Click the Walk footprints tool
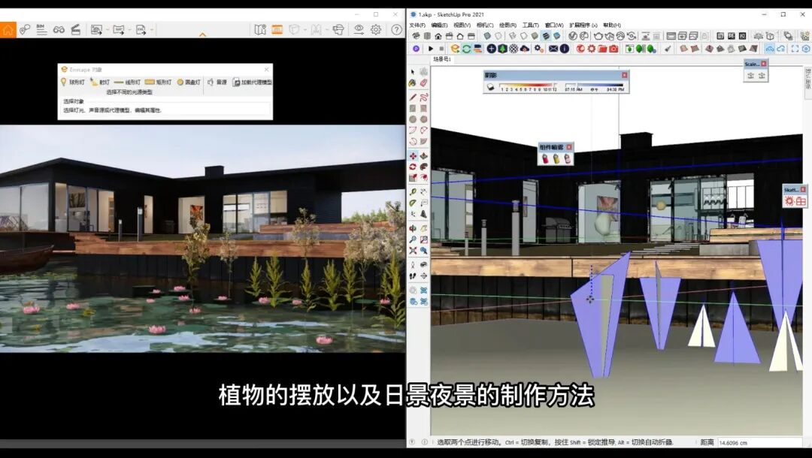Screen dimensions: 812x458 click(413, 276)
